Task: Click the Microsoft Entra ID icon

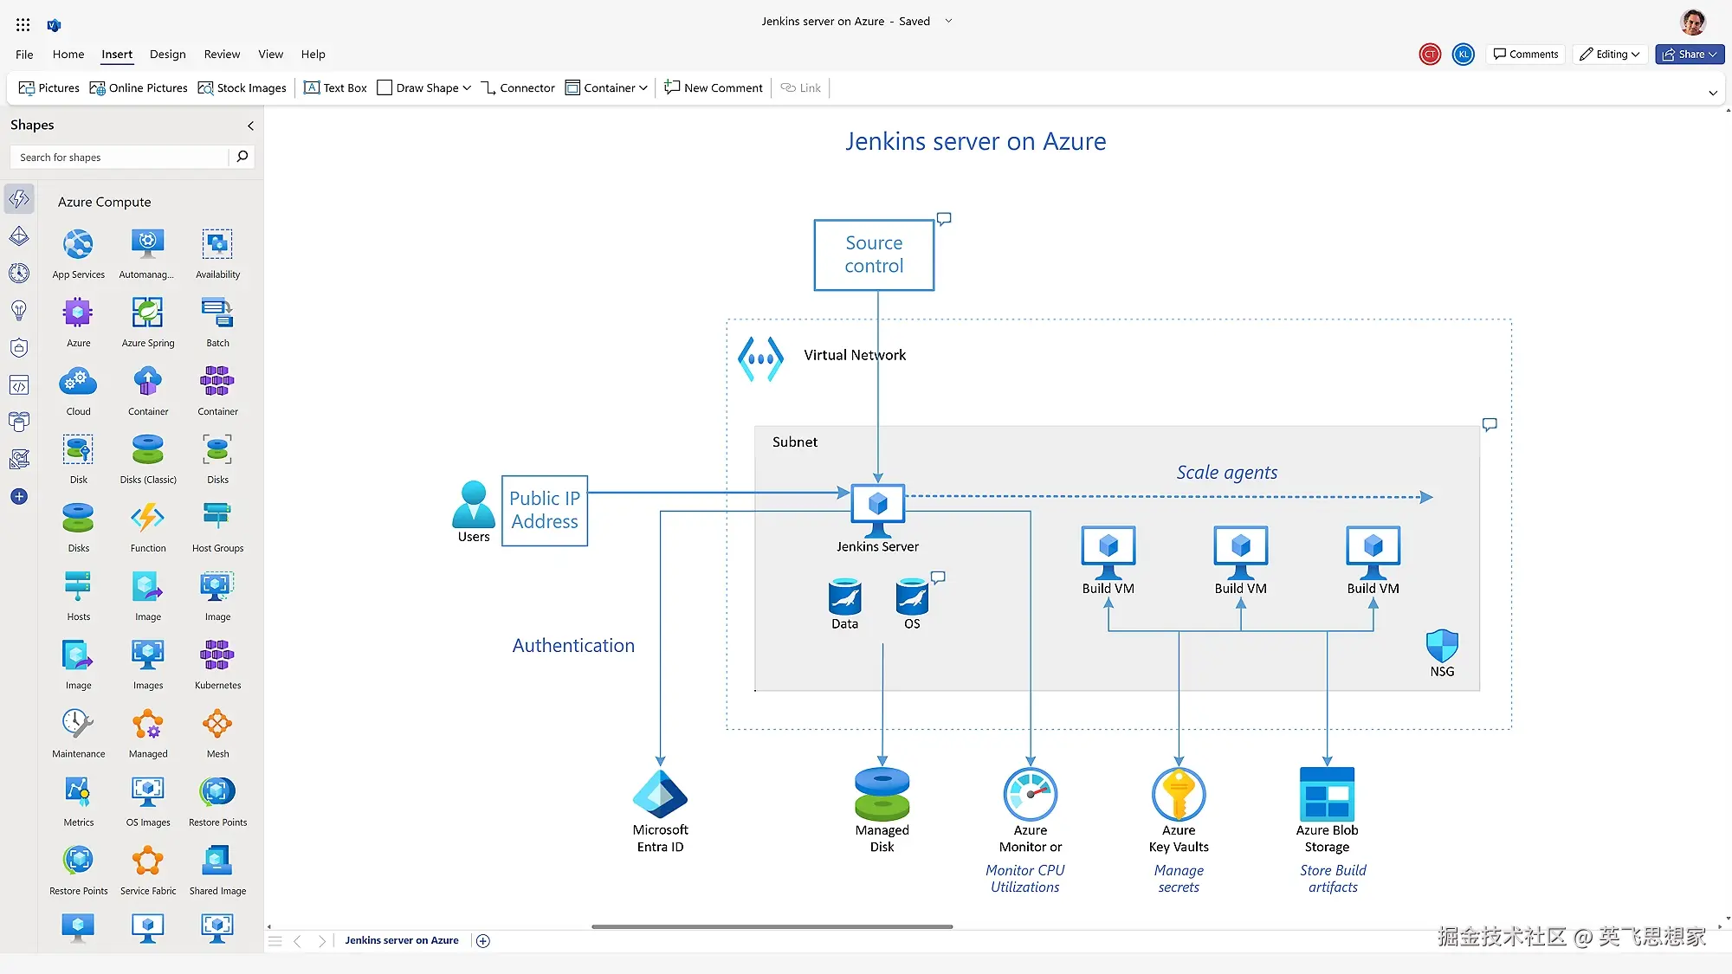Action: [660, 794]
